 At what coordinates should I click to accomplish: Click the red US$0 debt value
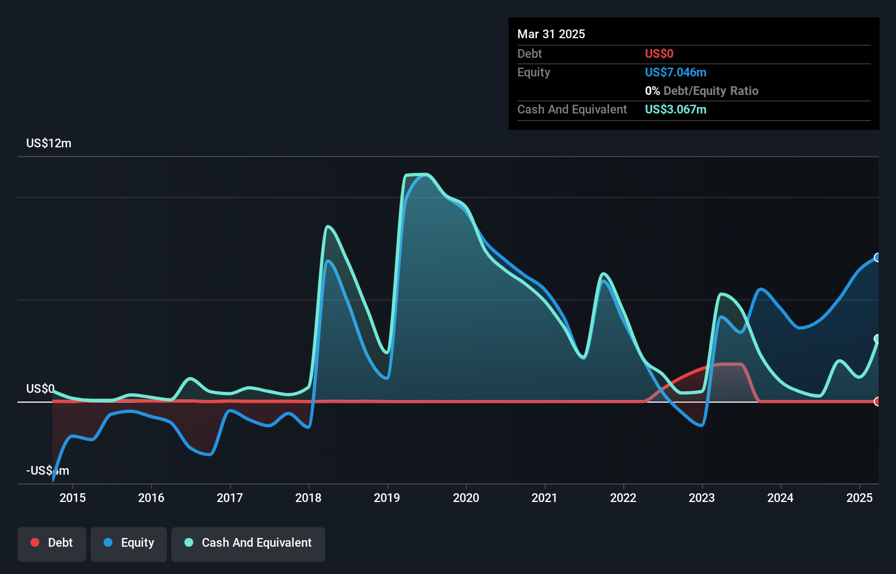pyautogui.click(x=659, y=53)
